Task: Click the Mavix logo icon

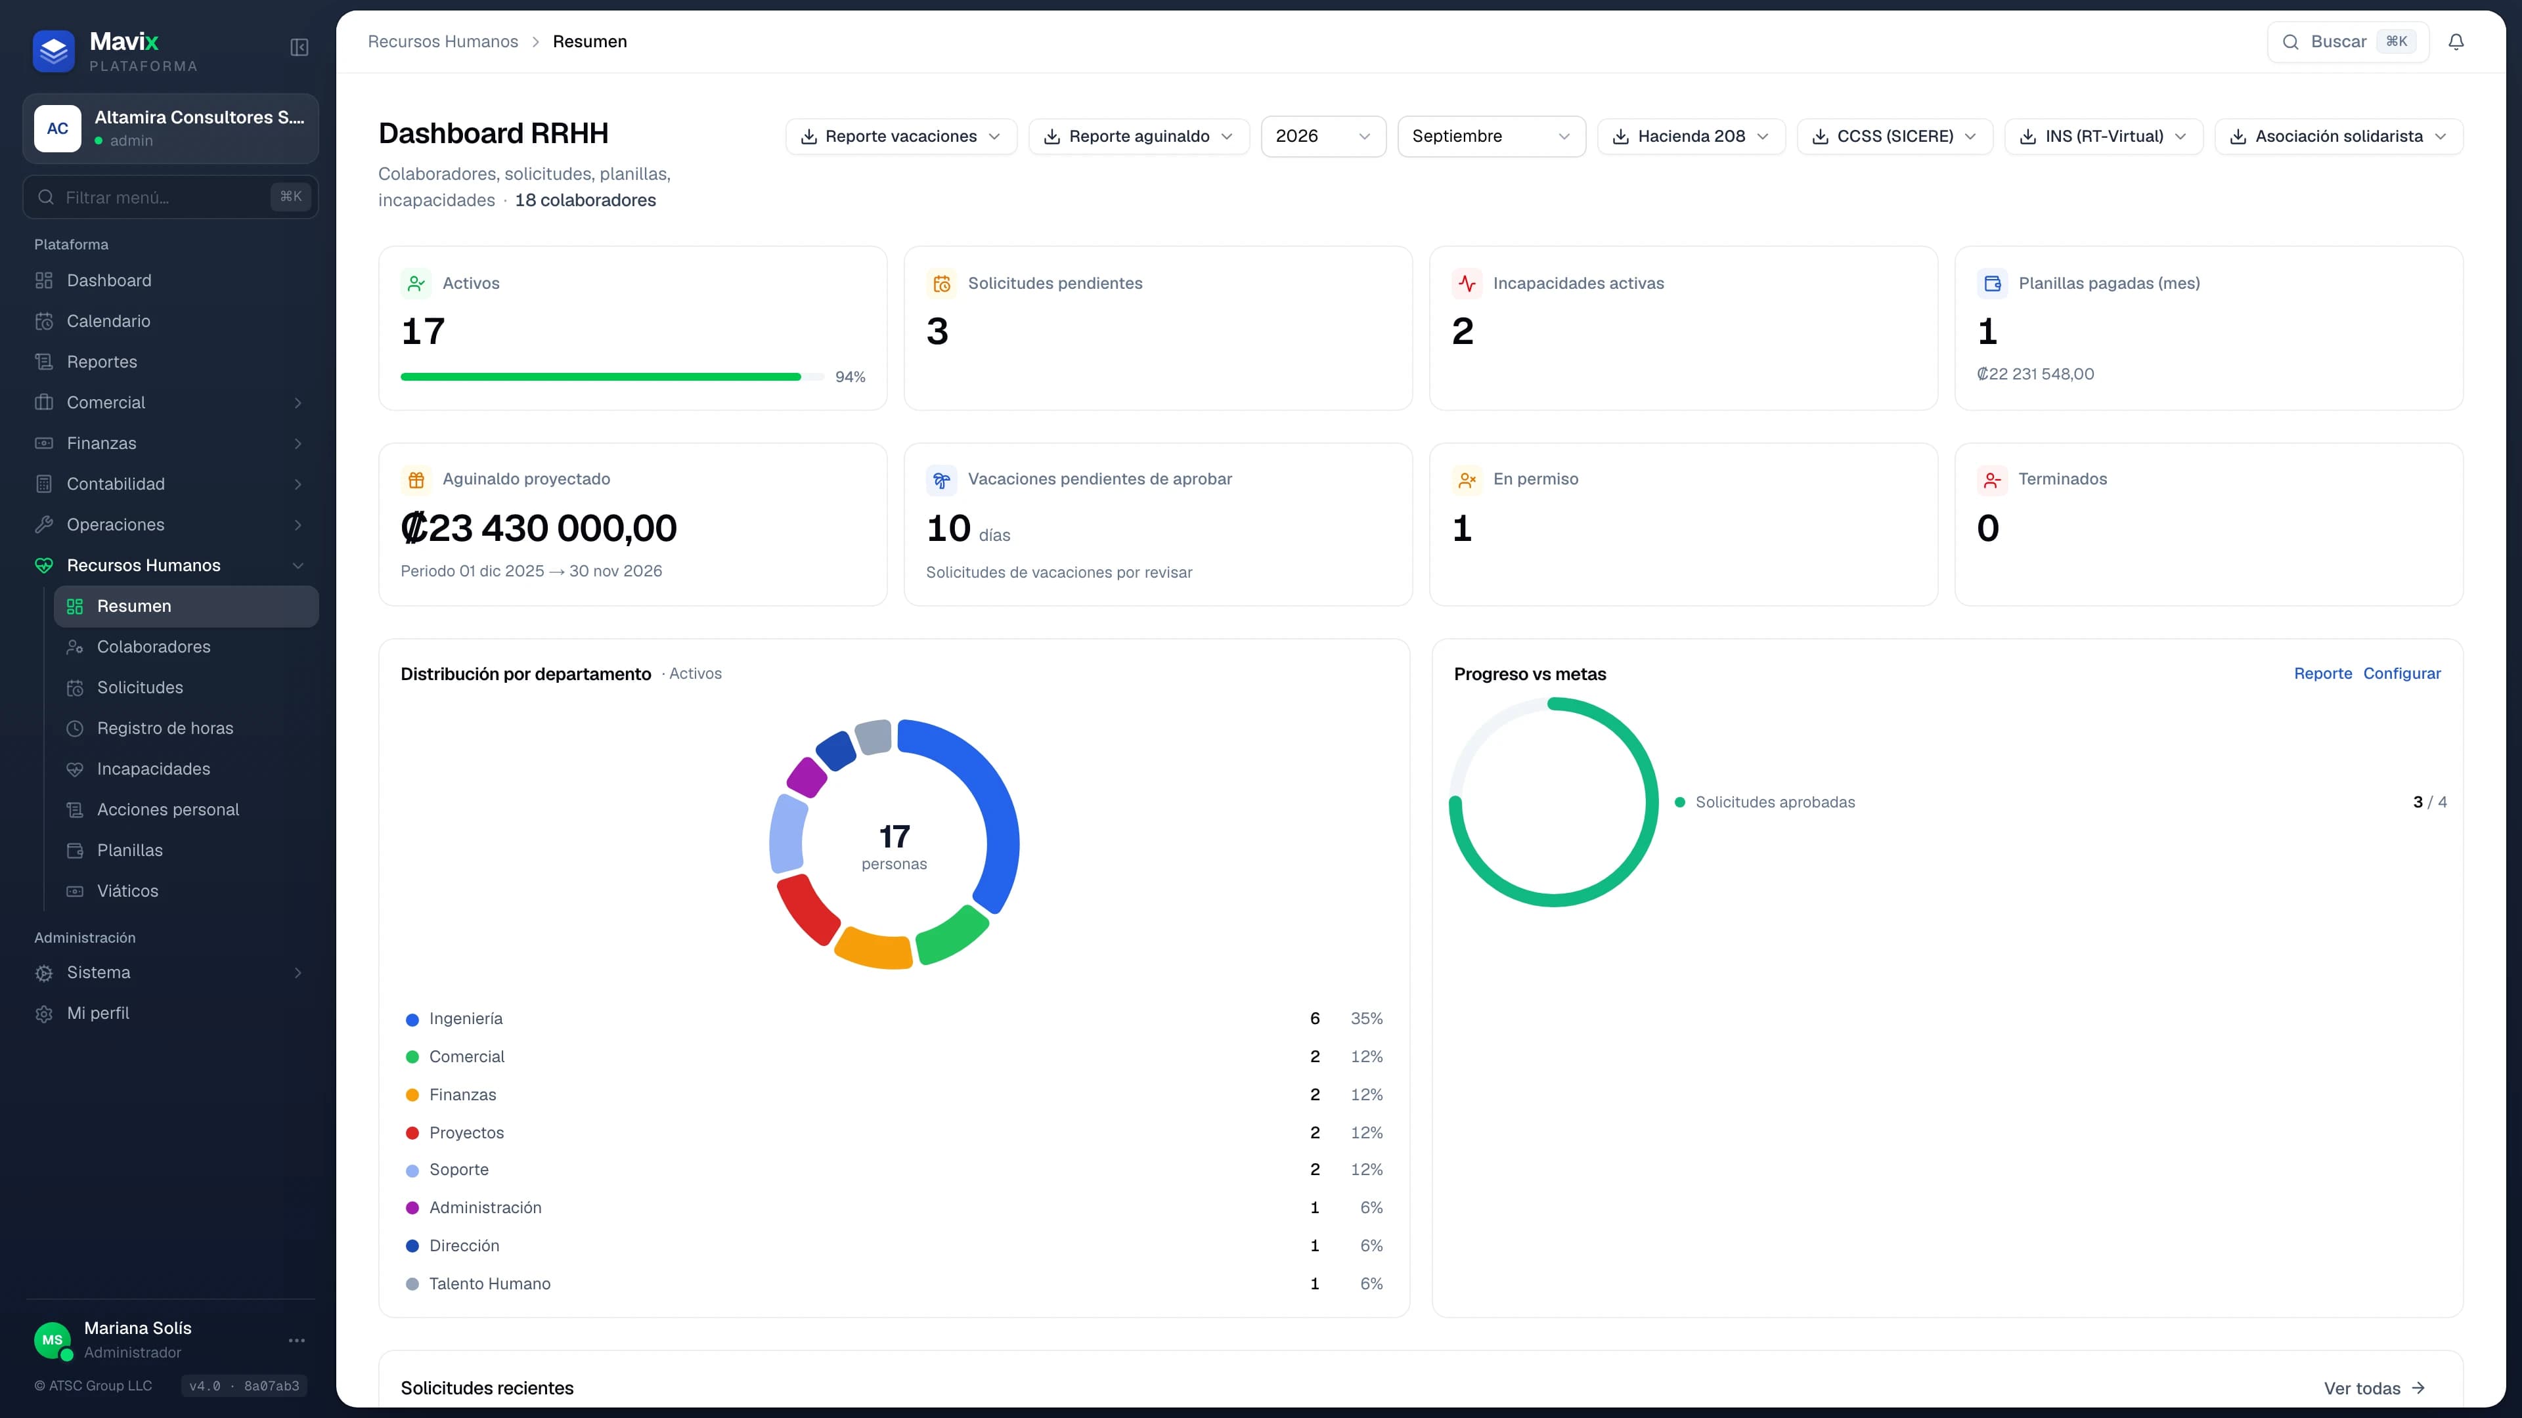Action: [x=54, y=51]
